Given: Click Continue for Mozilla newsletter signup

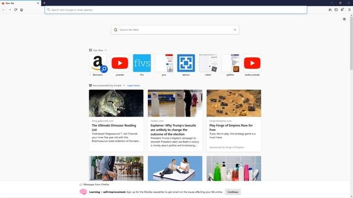Looking at the screenshot, I should pos(233,192).
